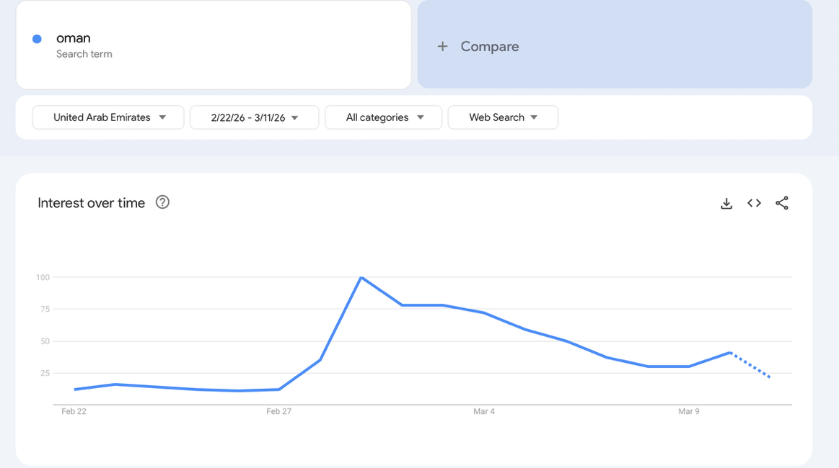Open help for Interest over time
The width and height of the screenshot is (839, 468).
click(162, 202)
